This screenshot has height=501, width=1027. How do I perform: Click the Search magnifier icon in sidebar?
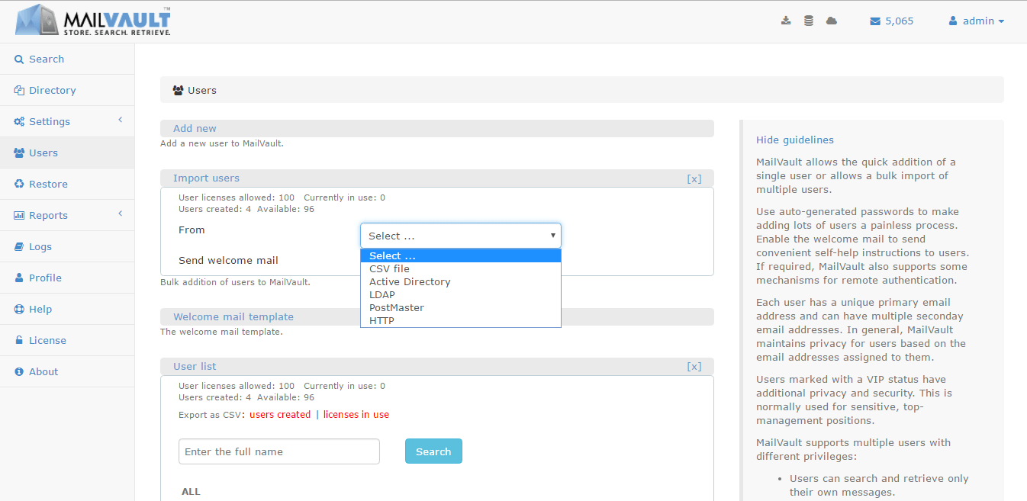[x=19, y=59]
